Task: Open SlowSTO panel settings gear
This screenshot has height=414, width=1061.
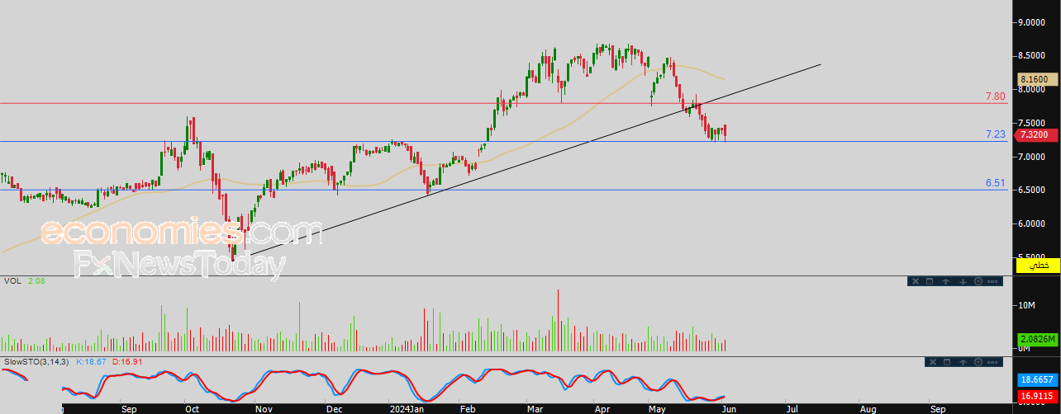Action: 978,362
